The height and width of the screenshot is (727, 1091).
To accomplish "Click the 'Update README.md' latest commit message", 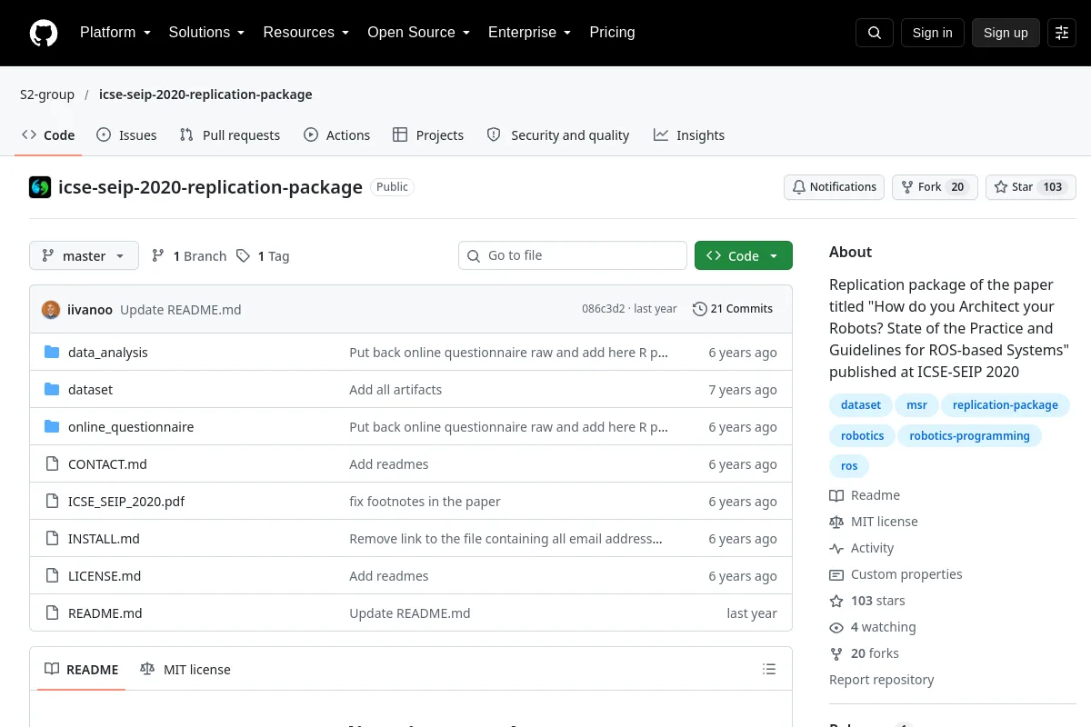I will pyautogui.click(x=181, y=310).
